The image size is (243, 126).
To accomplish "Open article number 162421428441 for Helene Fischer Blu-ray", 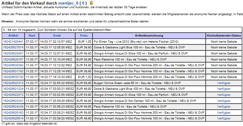I will point(13,41).
